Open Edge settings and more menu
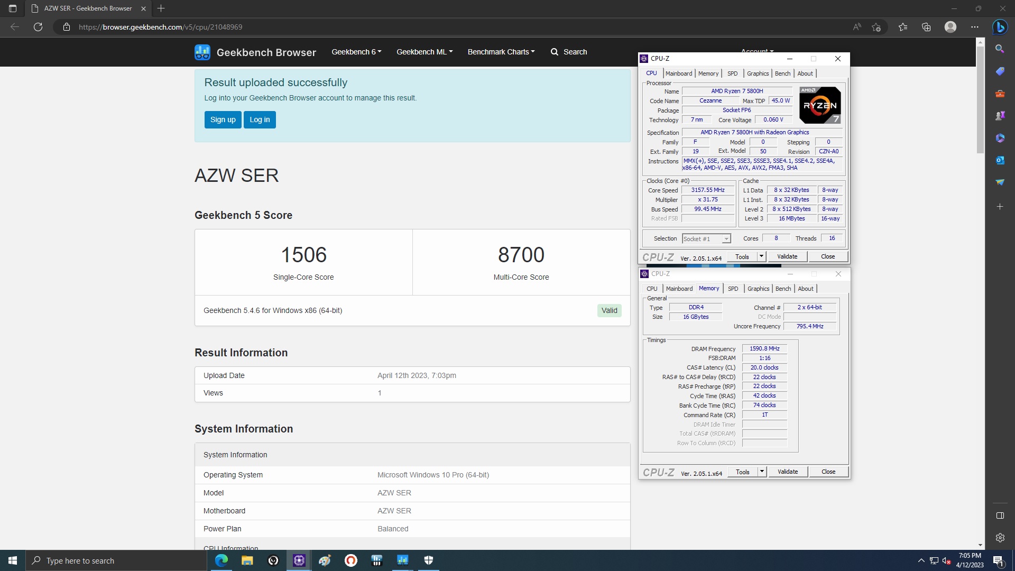 point(974,27)
